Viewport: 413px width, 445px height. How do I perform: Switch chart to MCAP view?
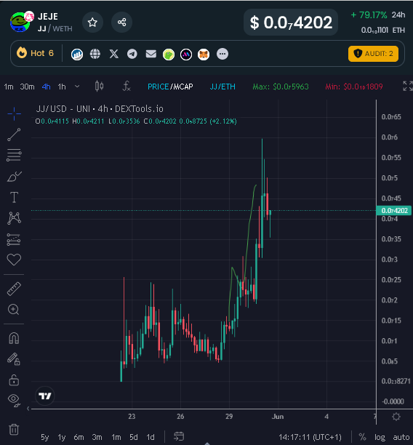pyautogui.click(x=183, y=87)
